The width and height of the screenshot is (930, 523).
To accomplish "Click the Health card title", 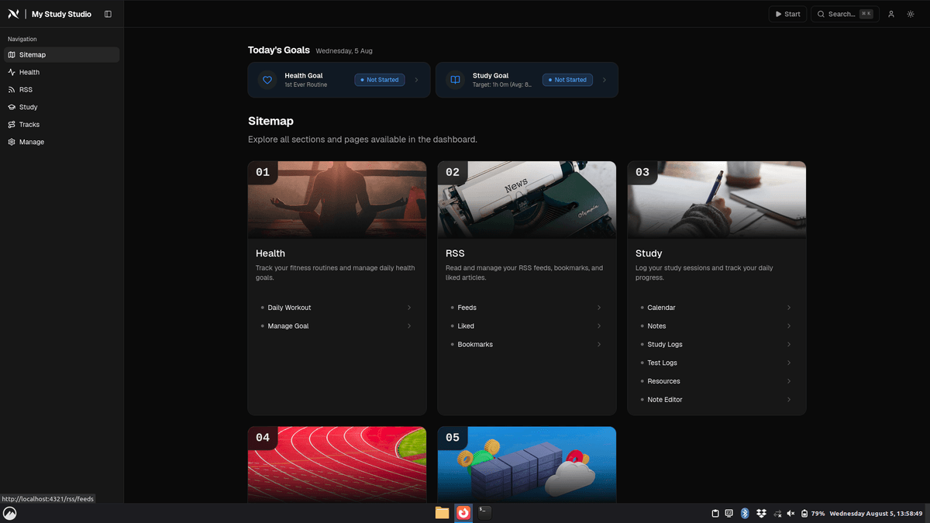I will pyautogui.click(x=270, y=253).
